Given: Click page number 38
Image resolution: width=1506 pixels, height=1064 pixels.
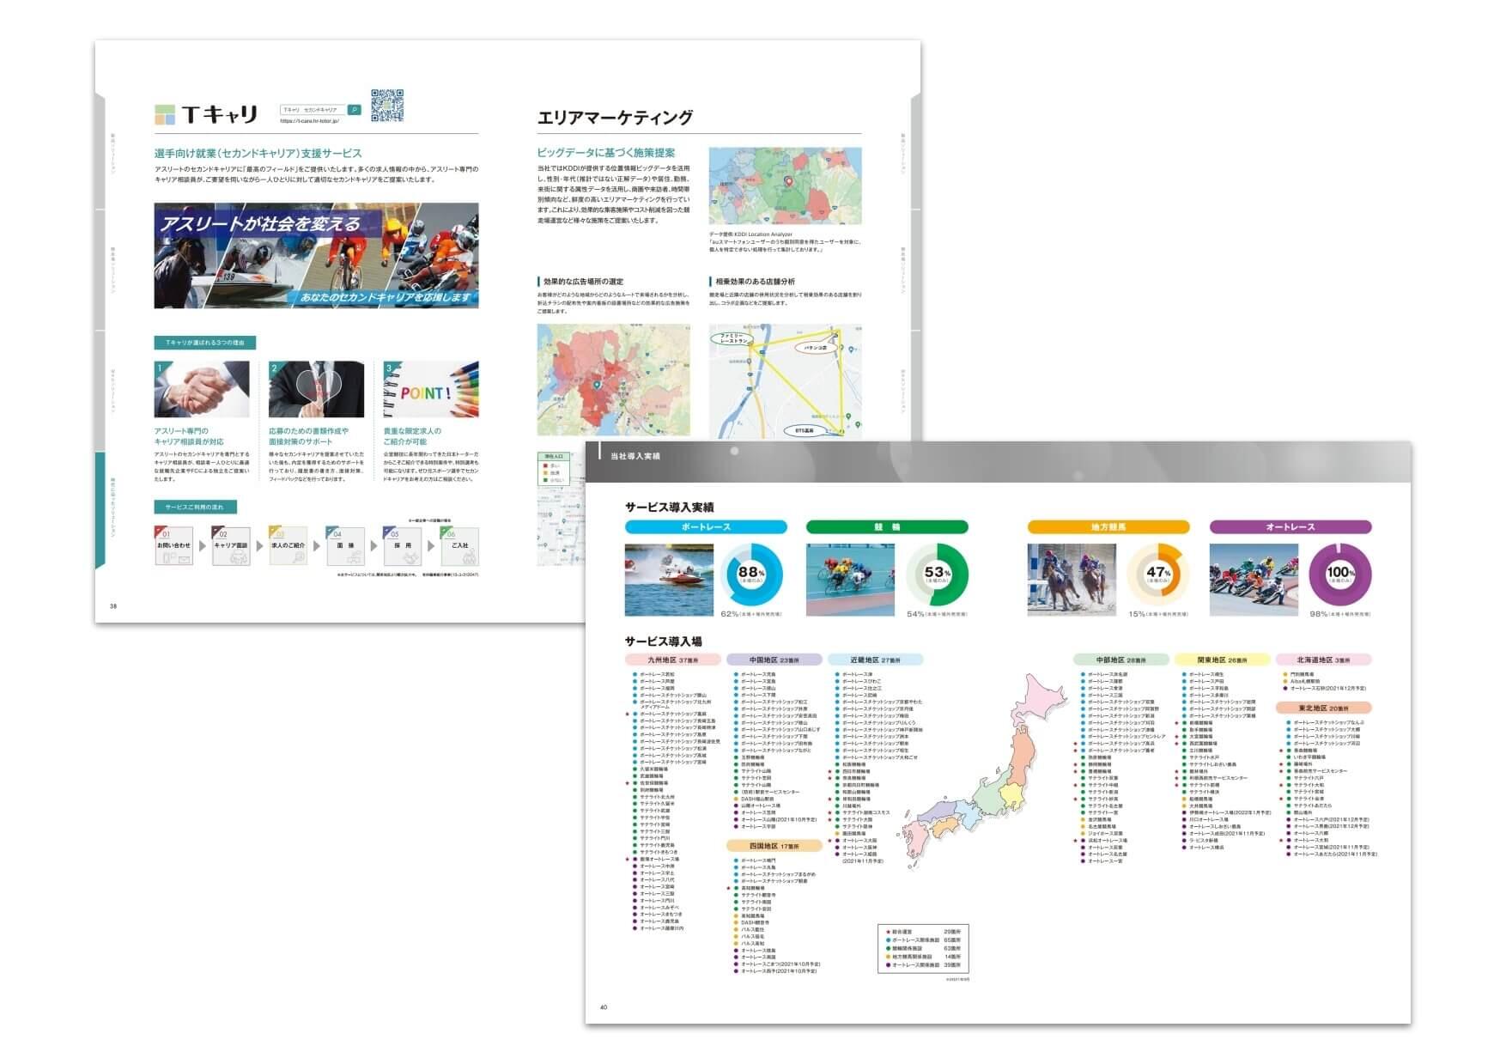Looking at the screenshot, I should click(x=113, y=606).
